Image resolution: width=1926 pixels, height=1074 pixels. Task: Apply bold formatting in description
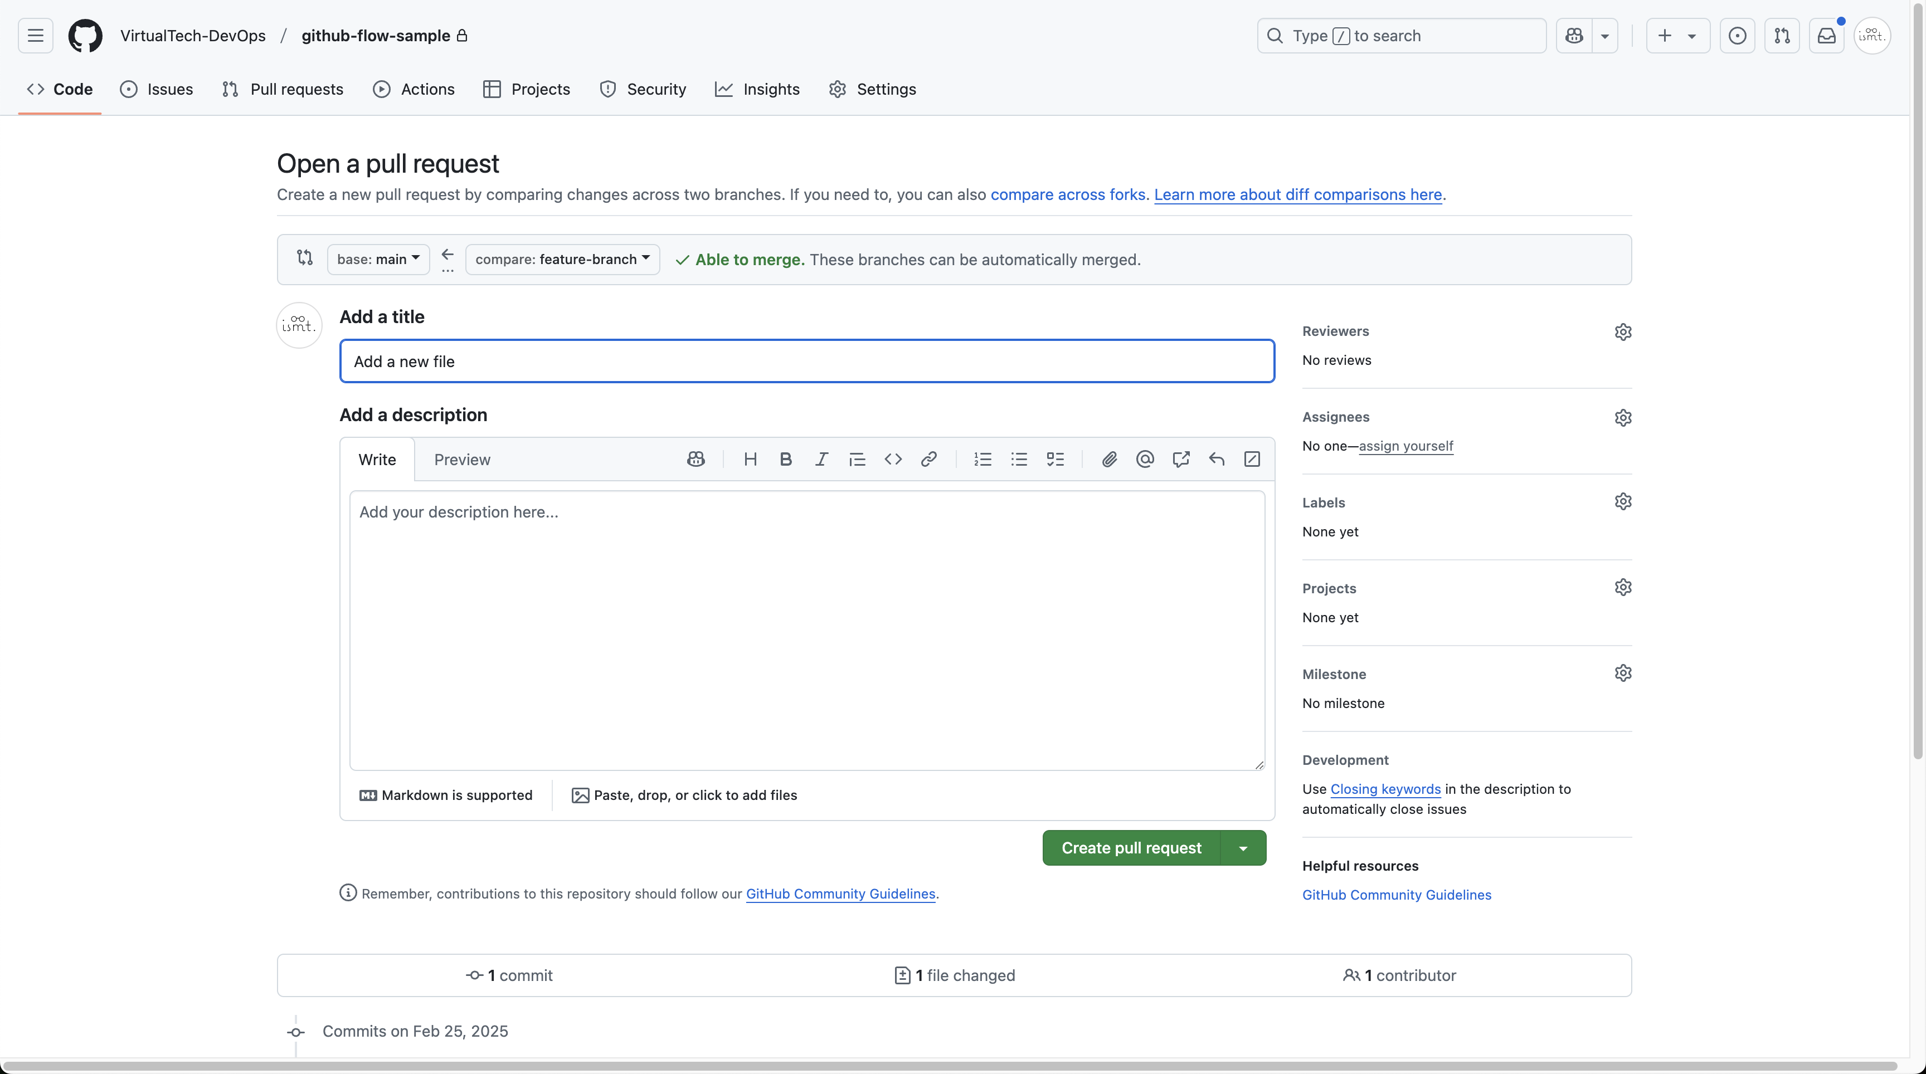785,459
